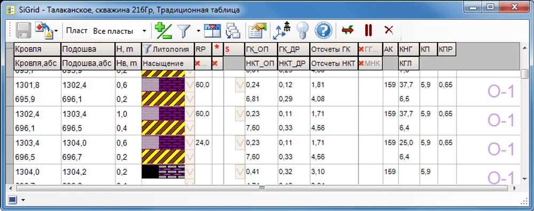Click the vertical scrollbar up arrow
Screen dimensions: 534x211
coord(524,48)
